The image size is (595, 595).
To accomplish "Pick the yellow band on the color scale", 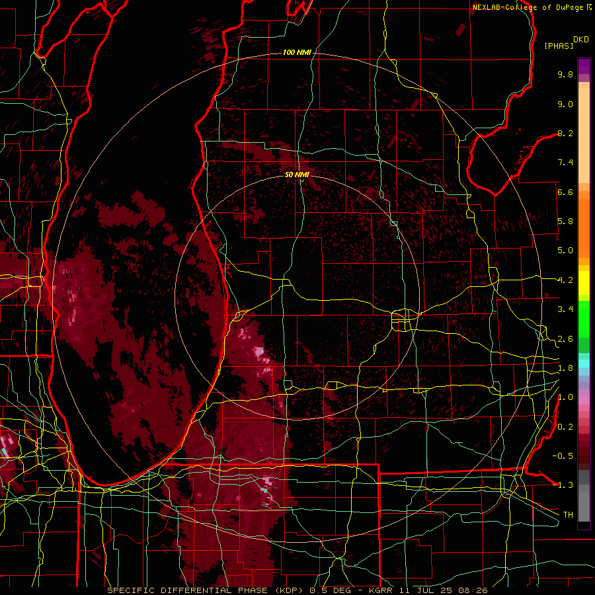I will tap(584, 283).
